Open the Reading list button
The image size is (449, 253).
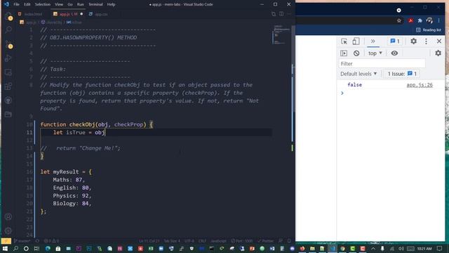point(429,30)
